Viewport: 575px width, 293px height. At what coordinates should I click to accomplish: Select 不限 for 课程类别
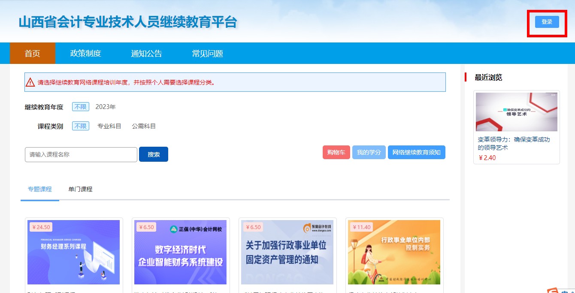pos(80,126)
